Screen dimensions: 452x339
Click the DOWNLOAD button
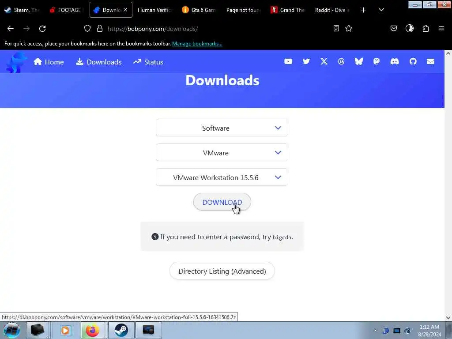[x=222, y=202]
